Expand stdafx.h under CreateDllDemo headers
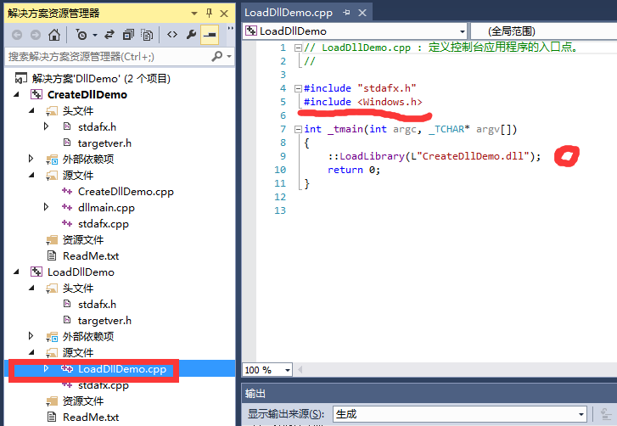617x426 pixels. [47, 126]
